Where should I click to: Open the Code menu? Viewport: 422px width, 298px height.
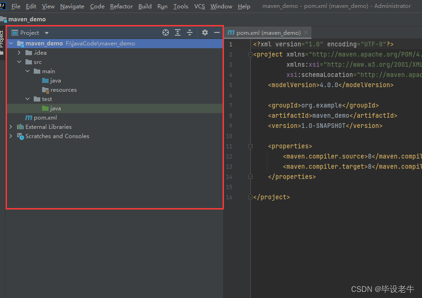tap(97, 6)
